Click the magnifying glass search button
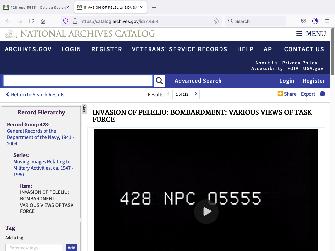 [159, 81]
